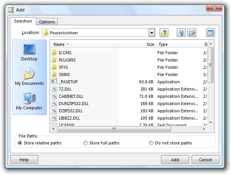This screenshot has height=175, width=231.
Task: Select the ICONS folder icon
Action: point(54,53)
